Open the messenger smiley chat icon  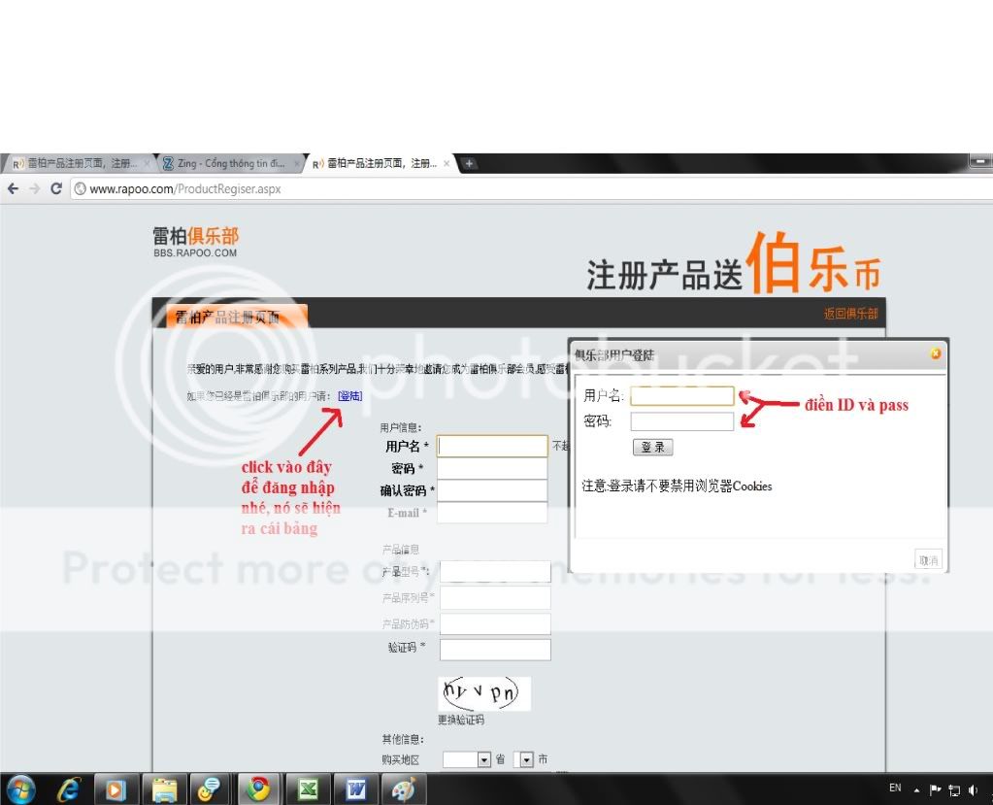(210, 789)
